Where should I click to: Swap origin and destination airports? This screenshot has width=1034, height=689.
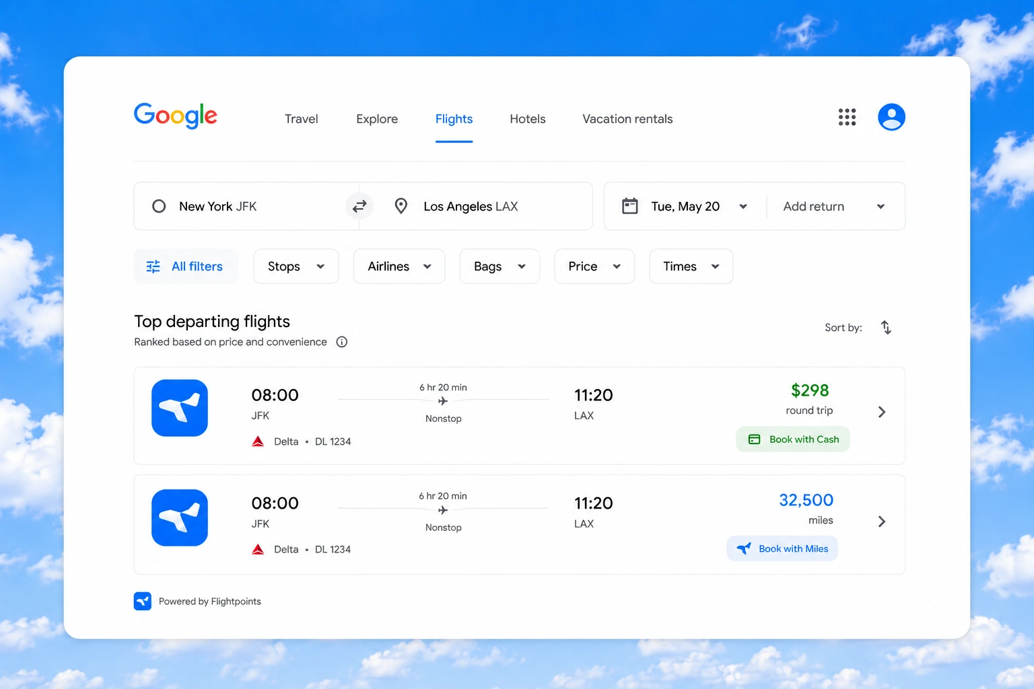tap(359, 206)
